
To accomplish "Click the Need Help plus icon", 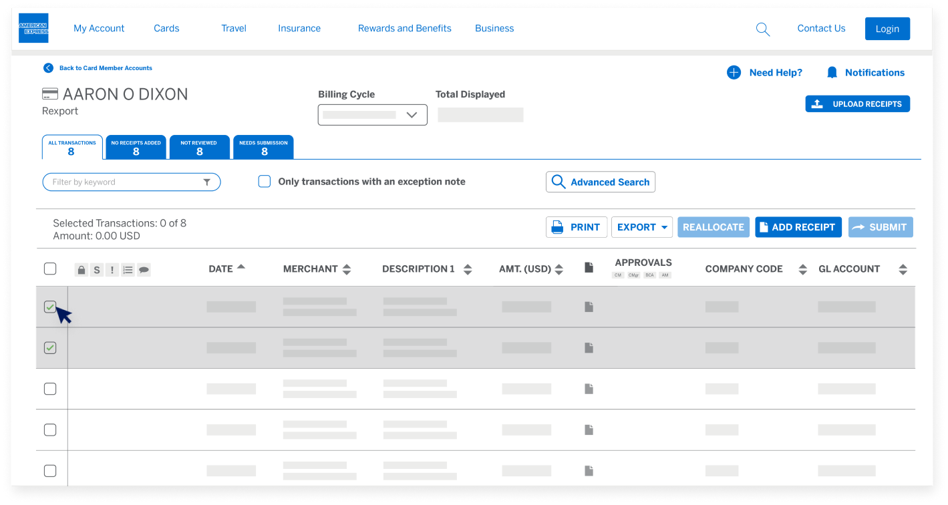I will pyautogui.click(x=734, y=73).
